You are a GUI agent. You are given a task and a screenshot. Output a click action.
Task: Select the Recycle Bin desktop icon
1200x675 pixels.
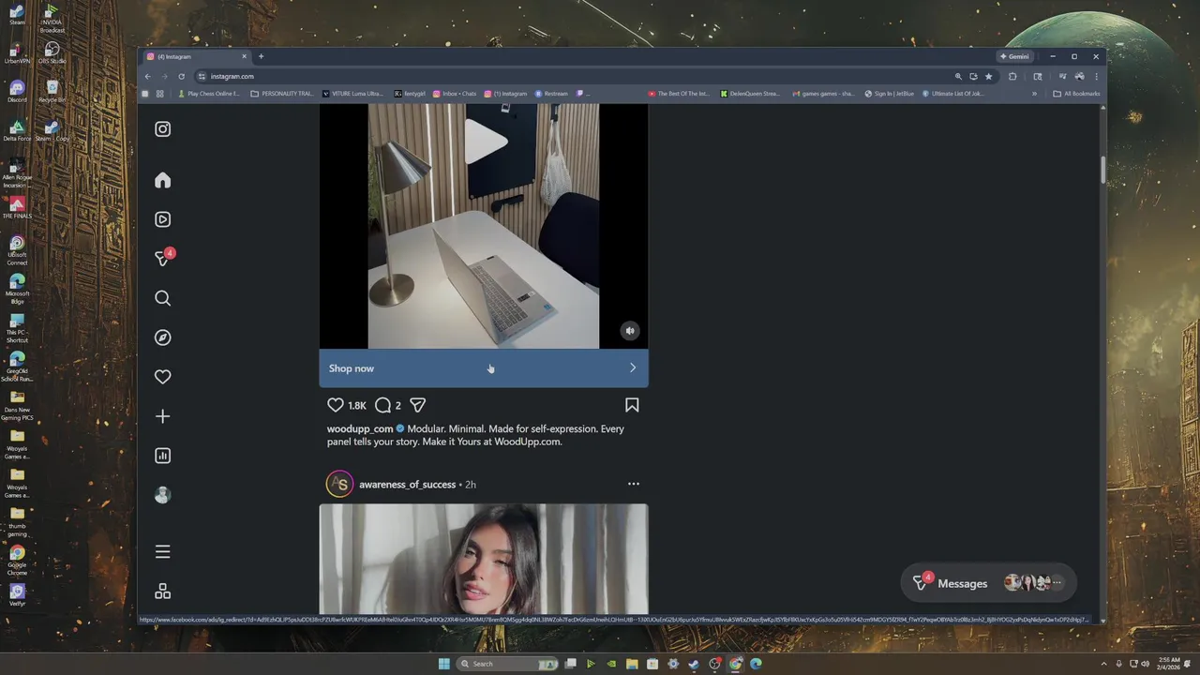point(52,91)
